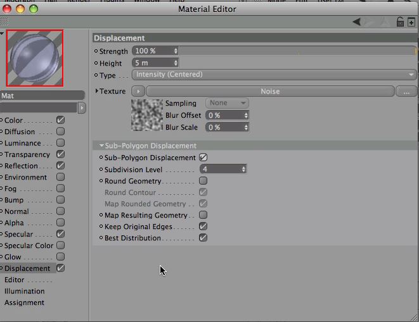The image size is (419, 322).
Task: Enable the Glow channel checkbox
Action: pos(61,257)
